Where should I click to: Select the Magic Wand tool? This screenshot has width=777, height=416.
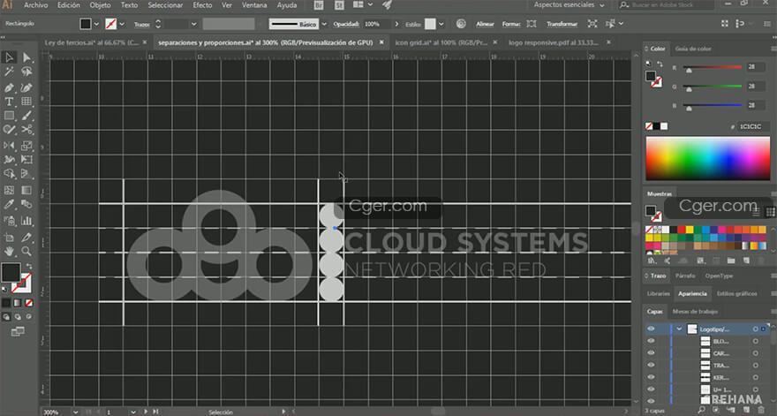[x=9, y=72]
